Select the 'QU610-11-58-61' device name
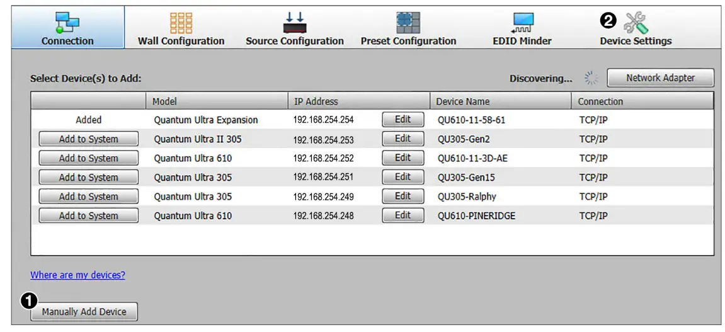This screenshot has width=725, height=332. [472, 120]
